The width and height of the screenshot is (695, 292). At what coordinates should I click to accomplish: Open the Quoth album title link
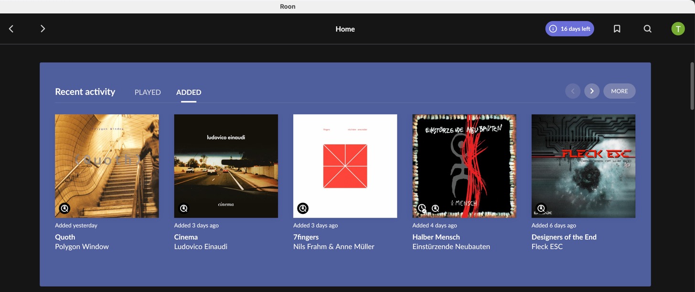pos(65,237)
